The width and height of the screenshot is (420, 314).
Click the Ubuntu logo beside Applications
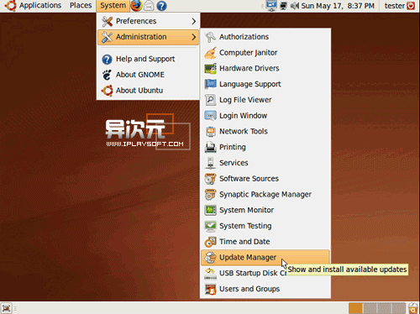point(10,6)
